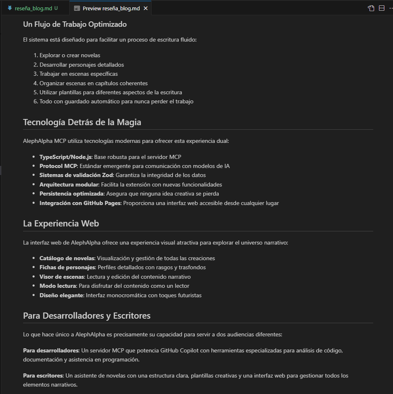
Task: Click the heading 'Tecnología Detrás de la Magia'
Action: (82, 122)
